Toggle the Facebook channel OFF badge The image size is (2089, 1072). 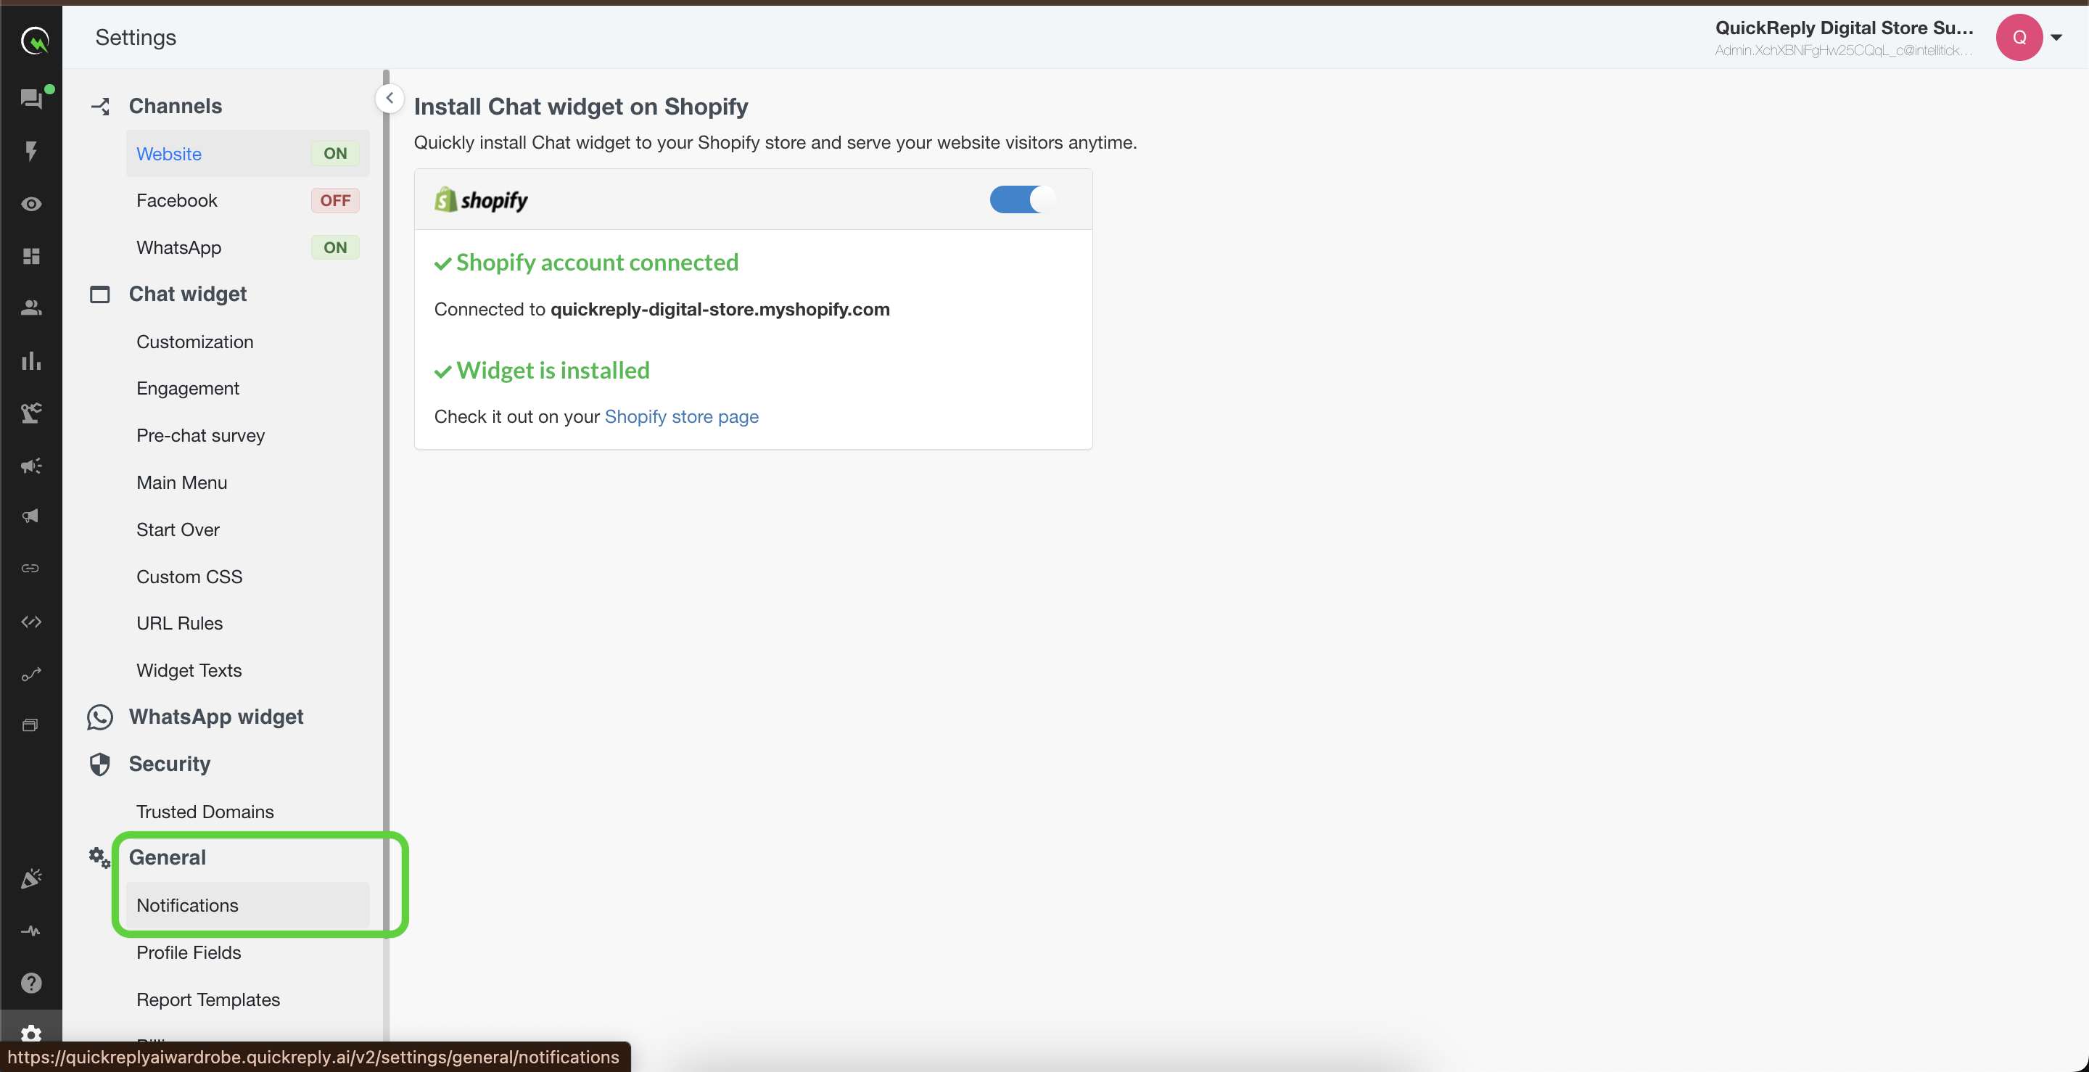pyautogui.click(x=335, y=200)
